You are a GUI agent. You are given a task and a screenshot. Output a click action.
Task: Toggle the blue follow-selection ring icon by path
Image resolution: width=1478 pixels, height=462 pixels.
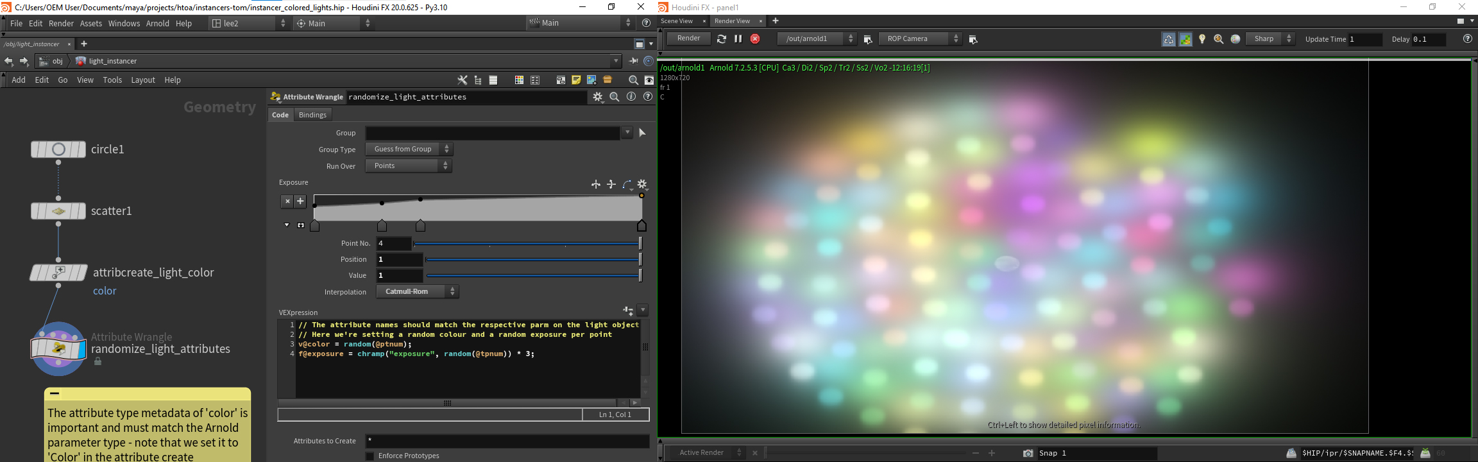[x=649, y=61]
